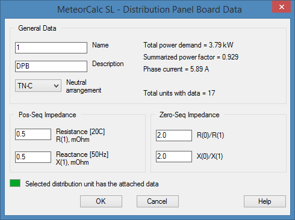Click the Description label beside the DPB field

[x=108, y=64]
